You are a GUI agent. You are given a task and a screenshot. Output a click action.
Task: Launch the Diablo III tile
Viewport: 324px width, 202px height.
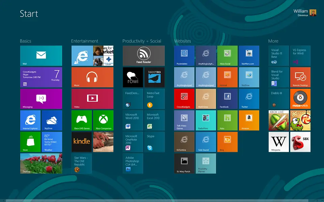[x=279, y=99]
